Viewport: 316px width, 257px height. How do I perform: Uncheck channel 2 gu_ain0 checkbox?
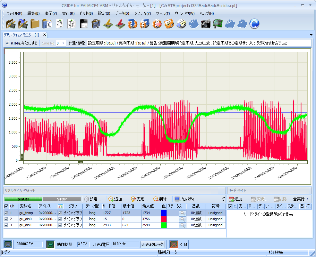pos(6,219)
